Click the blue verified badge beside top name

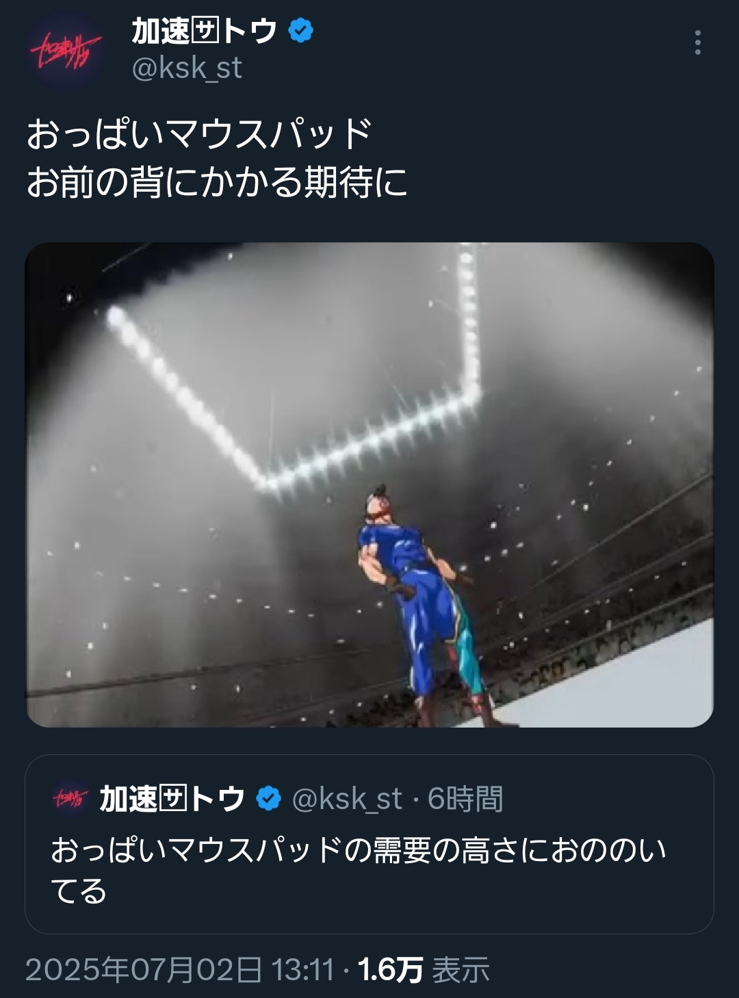[x=300, y=31]
